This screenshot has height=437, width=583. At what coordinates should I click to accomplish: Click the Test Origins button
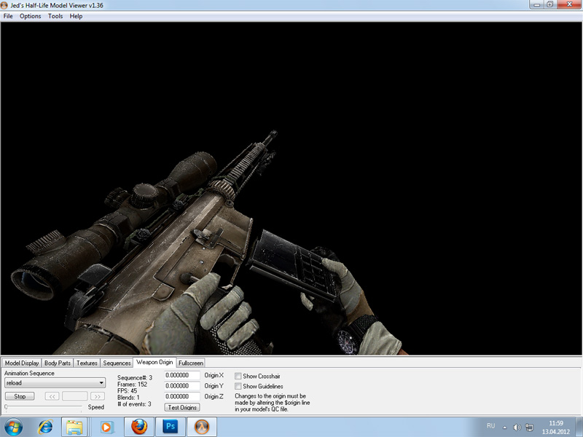point(182,407)
